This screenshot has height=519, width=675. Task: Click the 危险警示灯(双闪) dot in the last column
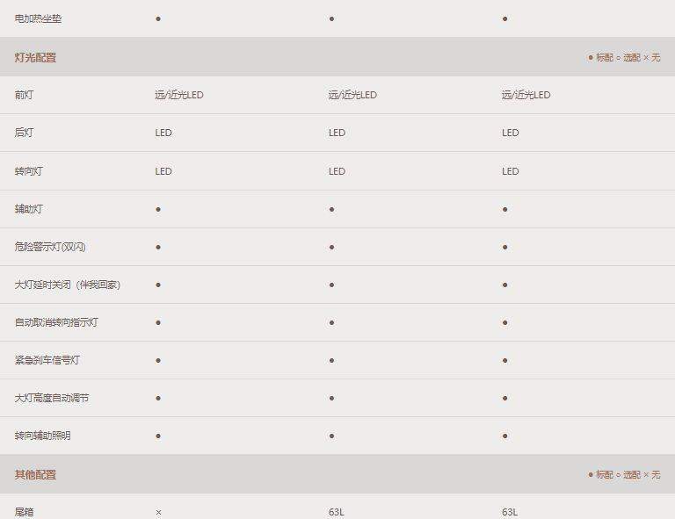tap(505, 248)
